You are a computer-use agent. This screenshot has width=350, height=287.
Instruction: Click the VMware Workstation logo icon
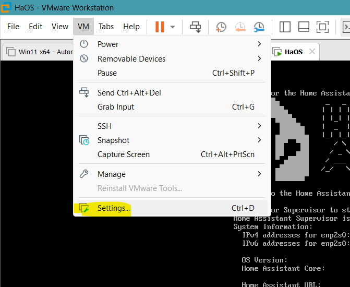(5, 7)
